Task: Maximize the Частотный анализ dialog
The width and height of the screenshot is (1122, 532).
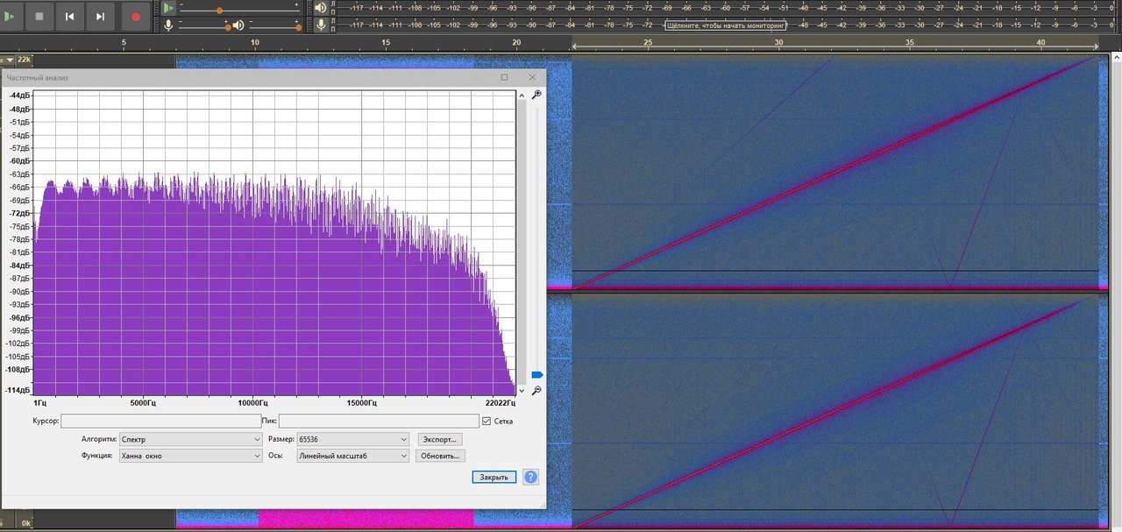Action: coord(504,77)
